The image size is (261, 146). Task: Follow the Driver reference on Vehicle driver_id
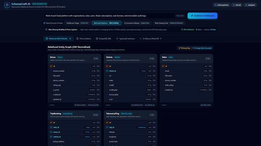[143, 71]
